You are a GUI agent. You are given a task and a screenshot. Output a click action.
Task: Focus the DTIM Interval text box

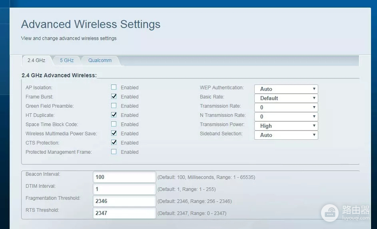click(124, 189)
